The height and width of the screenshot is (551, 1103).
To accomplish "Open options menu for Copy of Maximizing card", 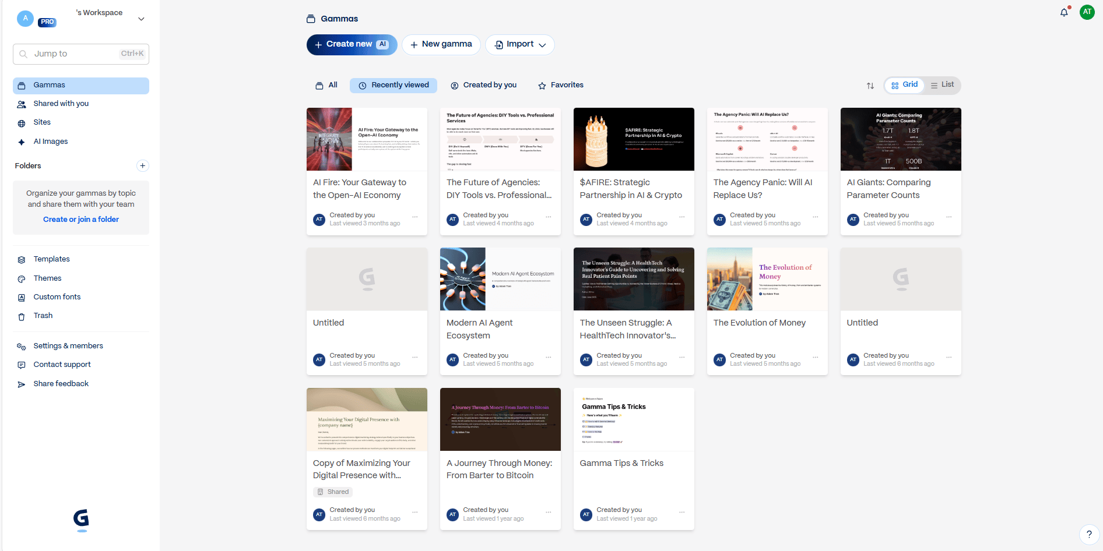I will point(415,512).
